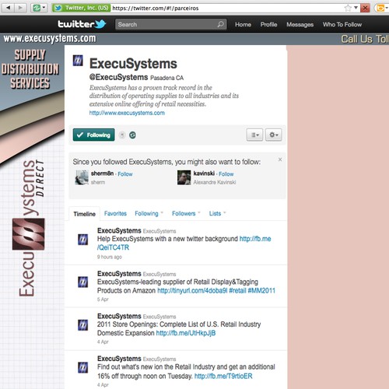Follow sherm8n
This screenshot has height=389, width=389.
pyautogui.click(x=125, y=174)
